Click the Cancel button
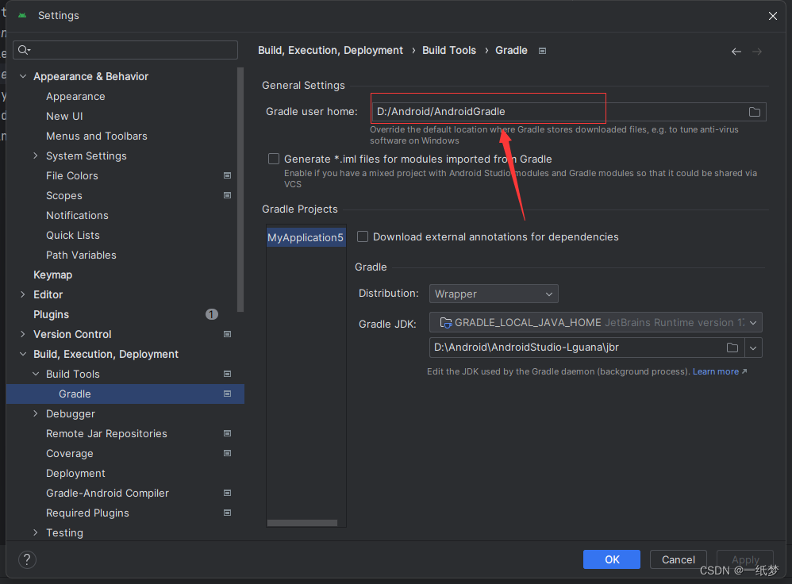The width and height of the screenshot is (792, 584). [x=678, y=559]
